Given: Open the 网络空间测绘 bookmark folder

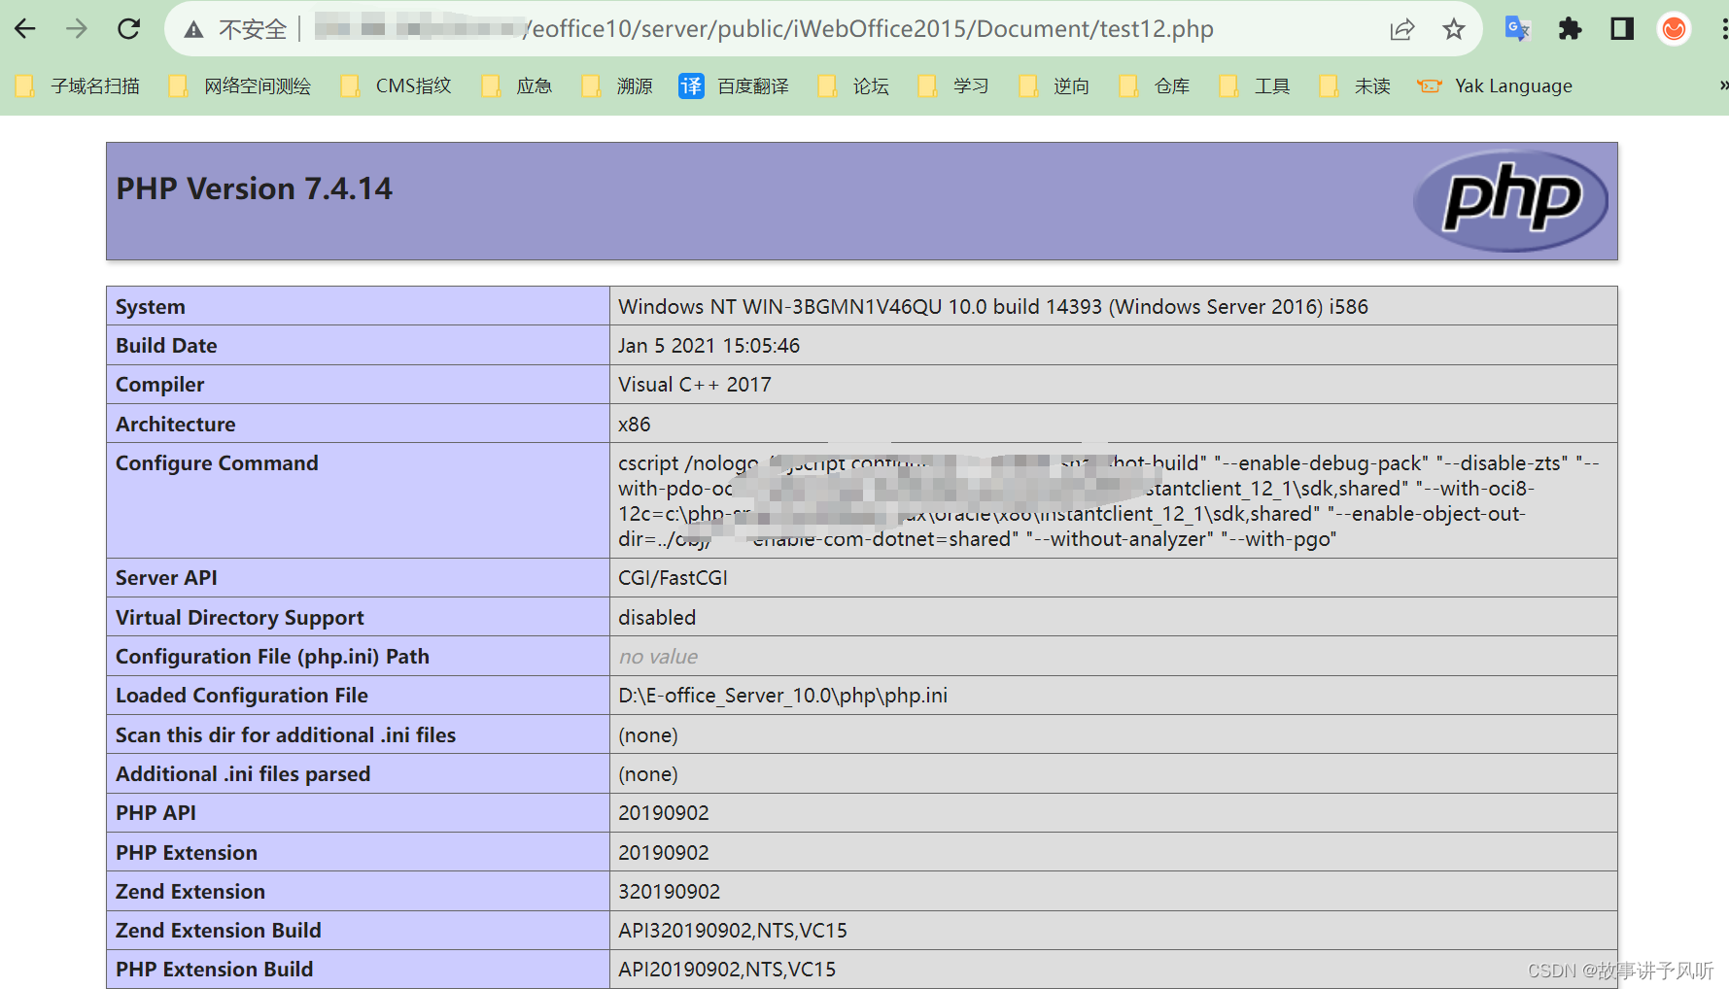Looking at the screenshot, I should point(240,86).
